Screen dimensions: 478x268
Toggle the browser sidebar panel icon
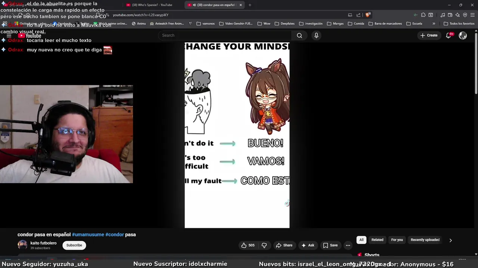[431, 15]
